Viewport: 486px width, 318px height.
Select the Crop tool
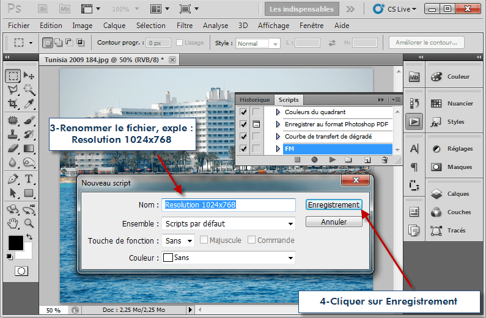tap(13, 103)
